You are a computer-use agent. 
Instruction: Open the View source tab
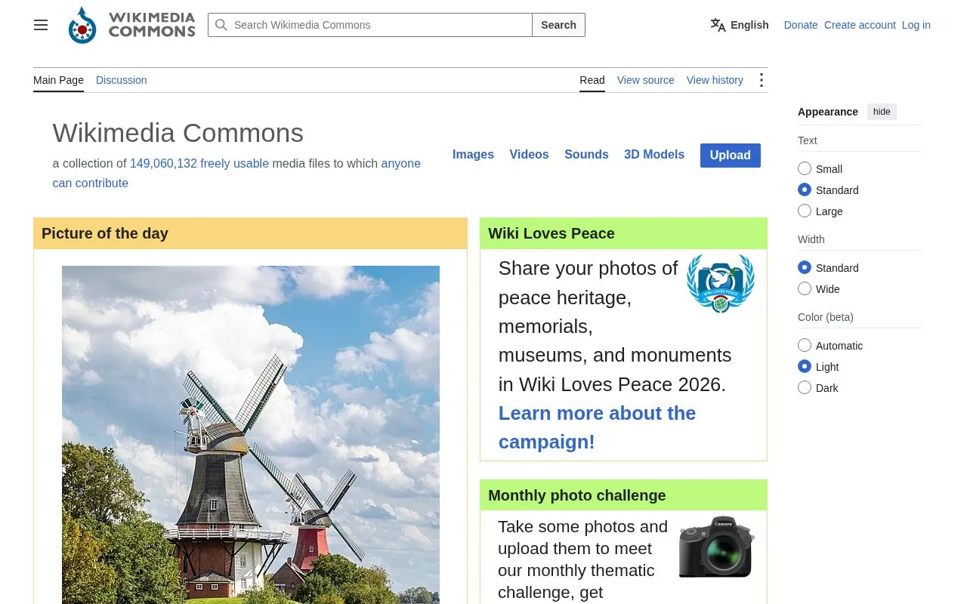coord(646,80)
